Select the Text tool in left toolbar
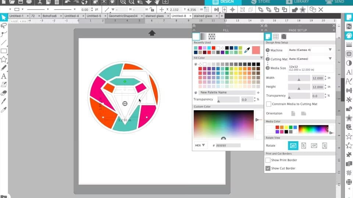Screen dimensions: 353x198 point(4,76)
